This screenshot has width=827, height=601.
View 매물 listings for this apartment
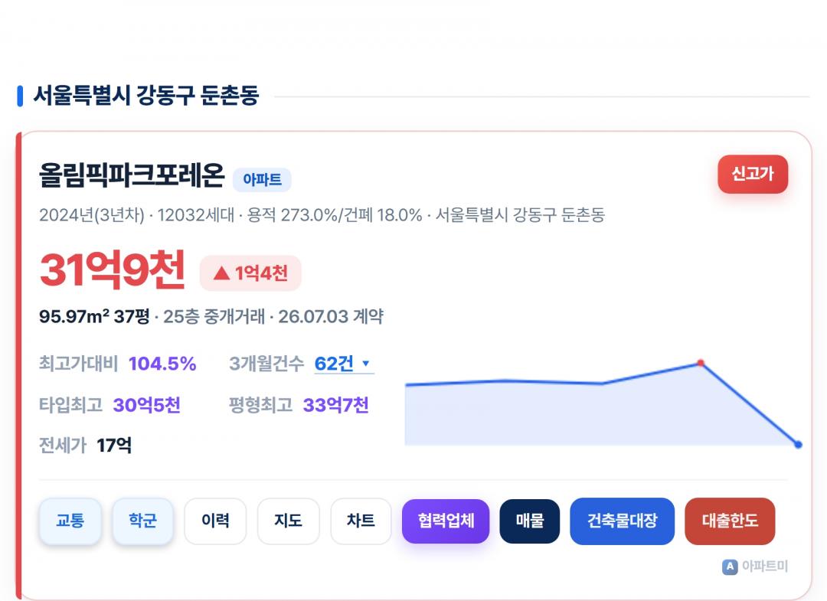coord(530,521)
